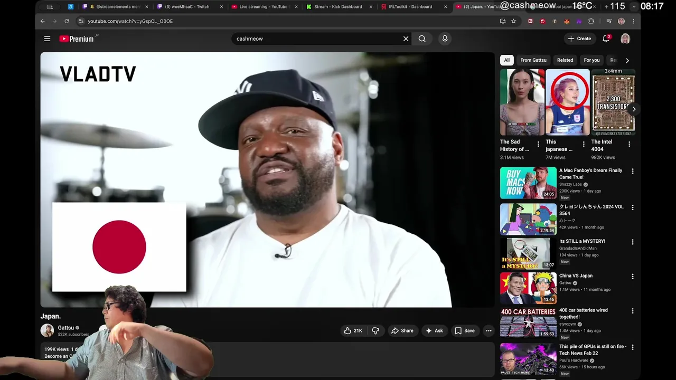Open クレヨンしんちゃん 2024 VOL 3564 video
This screenshot has width=676, height=380.
coord(591,210)
